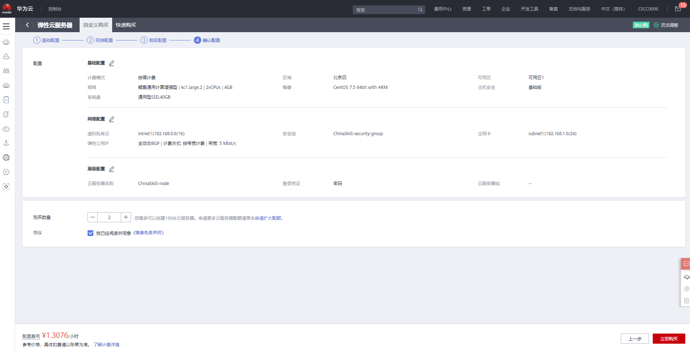Open the hamburger service list menu
The height and width of the screenshot is (352, 690).
click(6, 26)
